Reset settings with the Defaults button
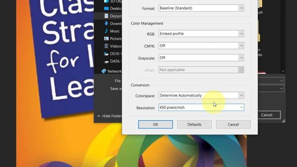Screen dimensions: 297x167 pyautogui.click(x=194, y=124)
